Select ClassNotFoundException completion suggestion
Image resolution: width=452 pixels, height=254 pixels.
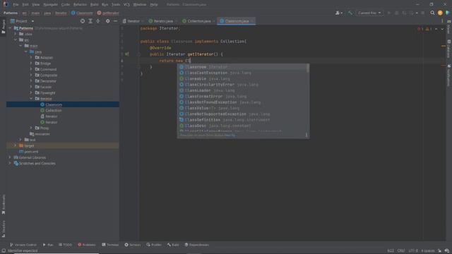243,102
